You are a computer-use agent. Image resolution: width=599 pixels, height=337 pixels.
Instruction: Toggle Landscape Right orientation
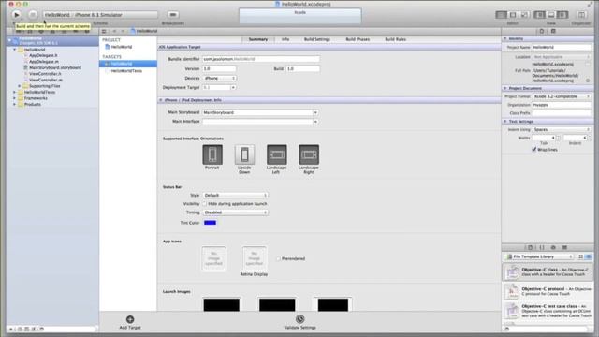pyautogui.click(x=309, y=154)
